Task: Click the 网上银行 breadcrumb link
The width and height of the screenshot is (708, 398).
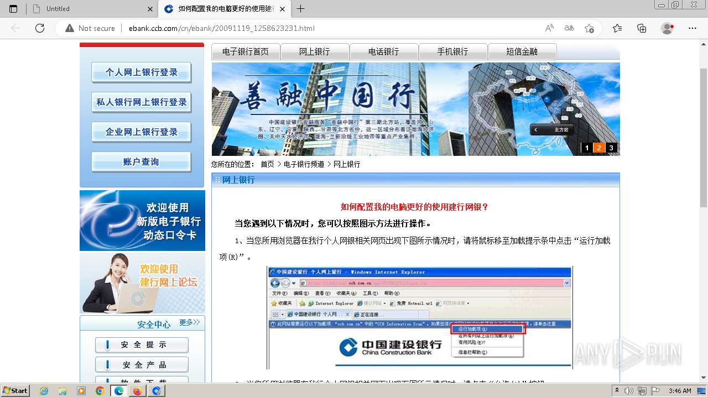Action: [x=347, y=164]
